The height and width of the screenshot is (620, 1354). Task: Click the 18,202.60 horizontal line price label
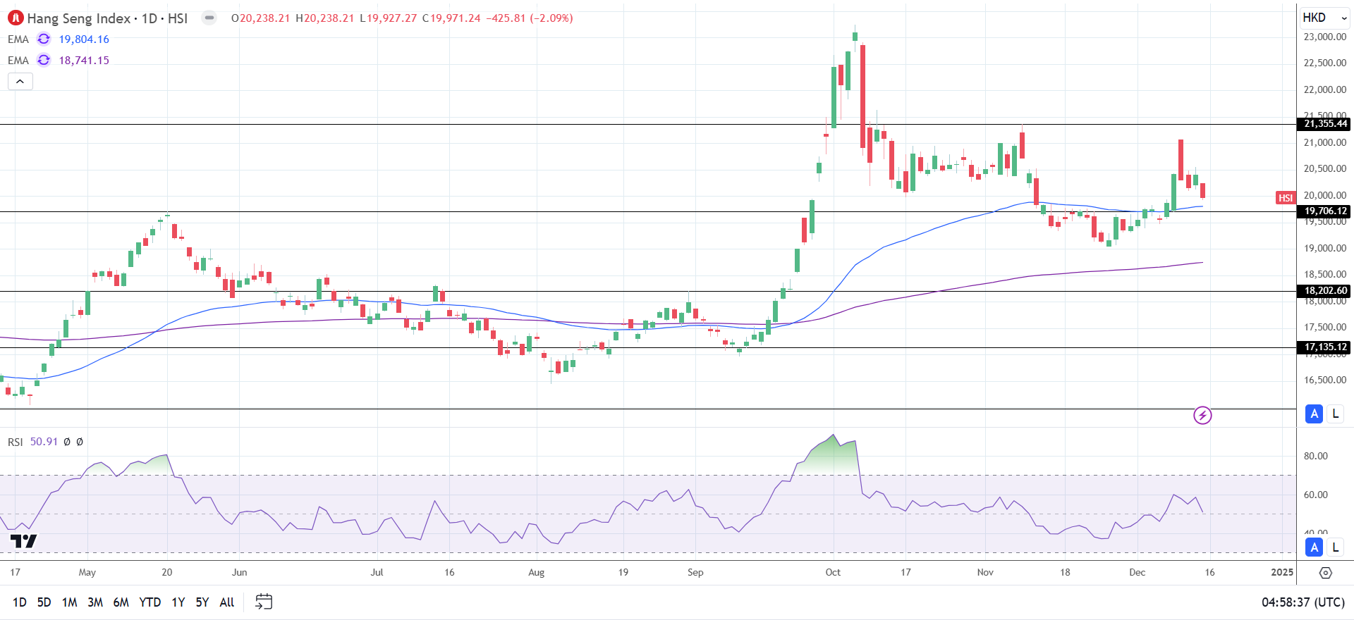(x=1325, y=291)
